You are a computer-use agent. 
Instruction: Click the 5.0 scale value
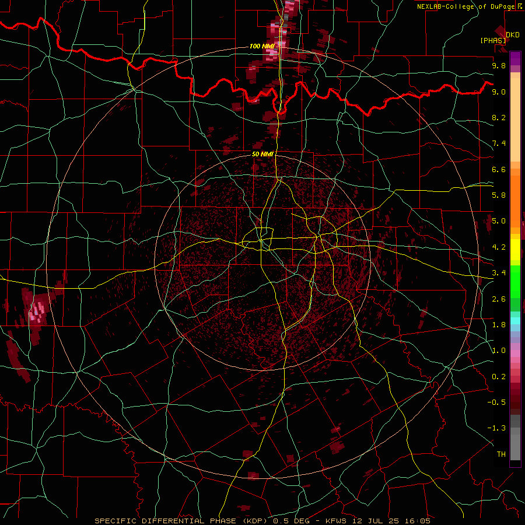tap(499, 221)
